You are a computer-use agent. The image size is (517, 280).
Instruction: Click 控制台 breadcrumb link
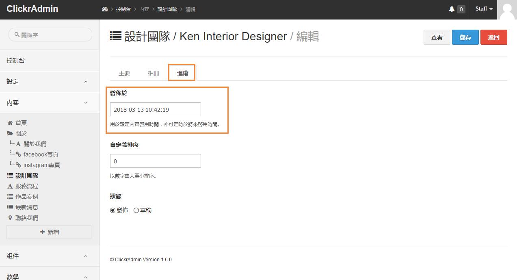pos(123,9)
